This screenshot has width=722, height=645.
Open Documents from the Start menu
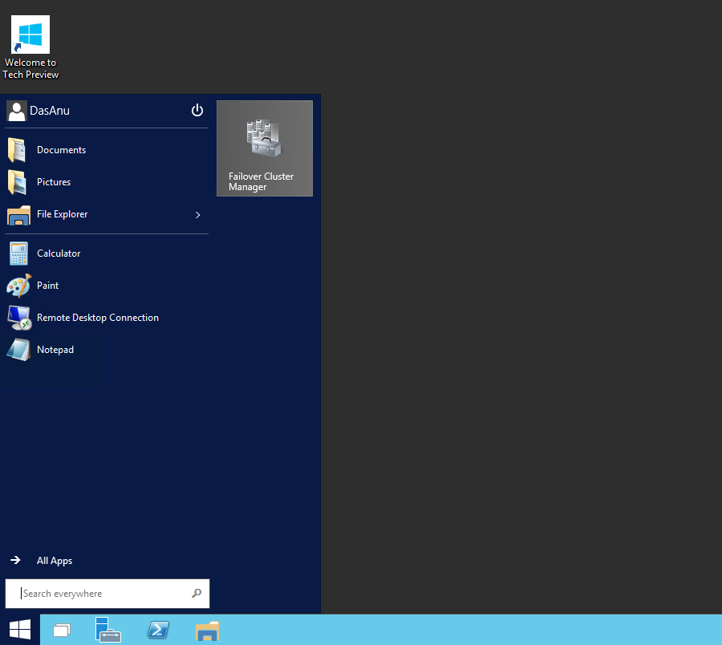click(x=61, y=150)
